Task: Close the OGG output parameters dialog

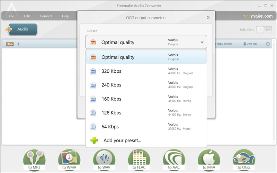Action: pyautogui.click(x=208, y=18)
